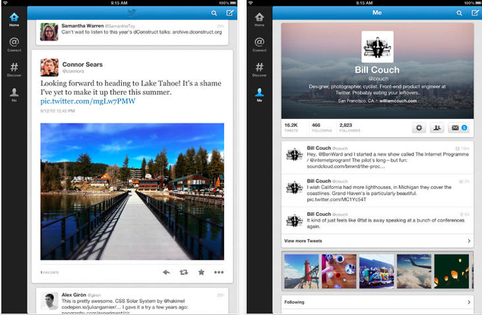This screenshot has height=315, width=482.
Task: Click Wi-Fi icon in right status bar
Action: pyautogui.click(x=251, y=3)
